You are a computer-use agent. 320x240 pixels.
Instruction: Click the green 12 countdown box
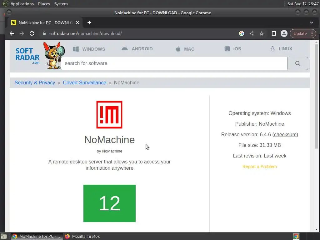pos(109,203)
